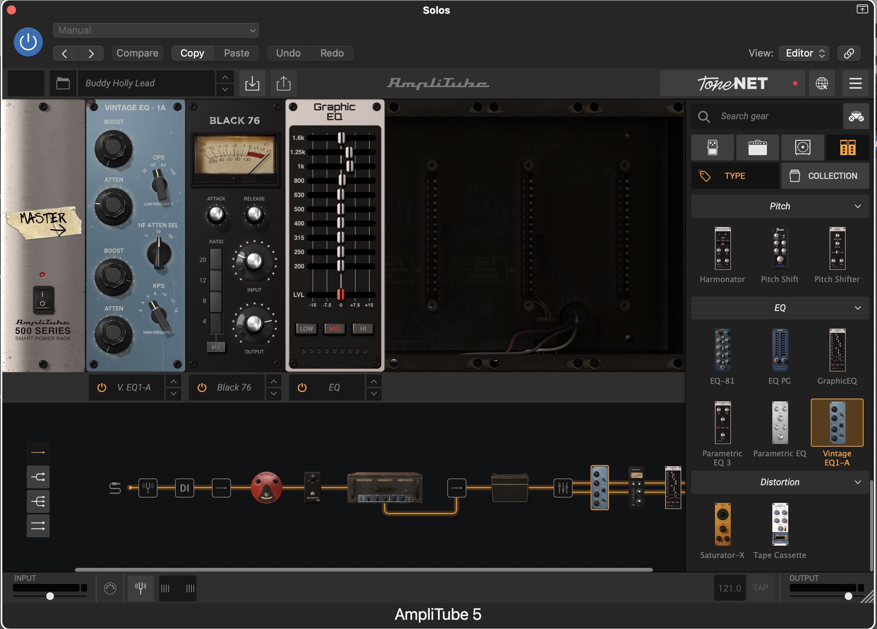The width and height of the screenshot is (877, 629).
Task: Click the link icon in header
Action: 849,53
